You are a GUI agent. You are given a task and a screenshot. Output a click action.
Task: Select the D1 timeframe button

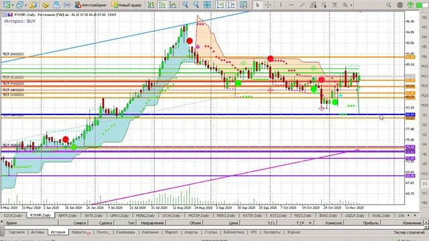point(424,183)
